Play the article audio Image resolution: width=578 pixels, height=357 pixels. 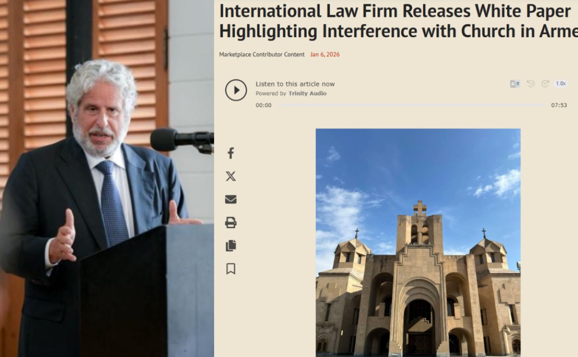(236, 90)
